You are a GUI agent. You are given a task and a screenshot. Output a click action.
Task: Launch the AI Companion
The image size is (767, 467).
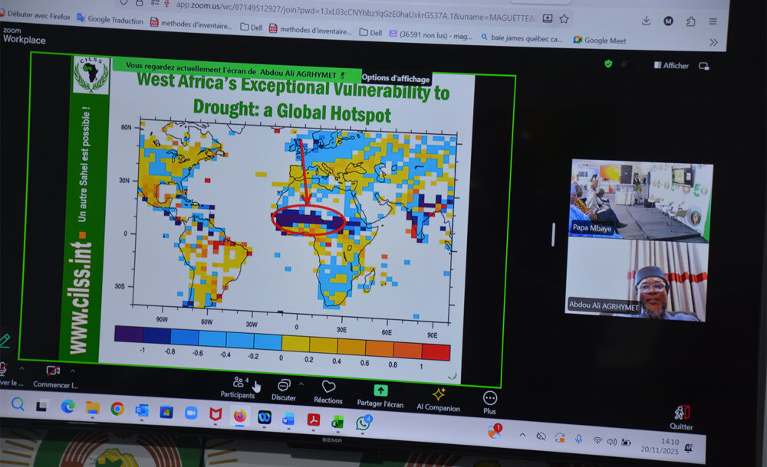tap(439, 397)
